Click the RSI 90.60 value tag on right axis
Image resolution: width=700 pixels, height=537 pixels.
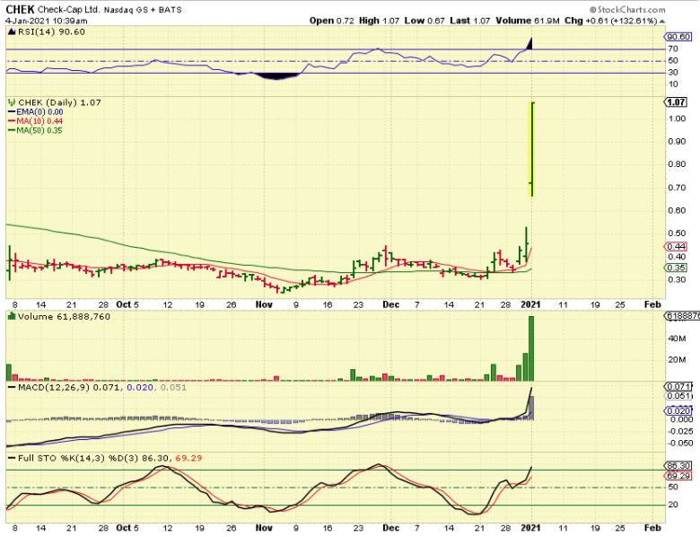[677, 37]
